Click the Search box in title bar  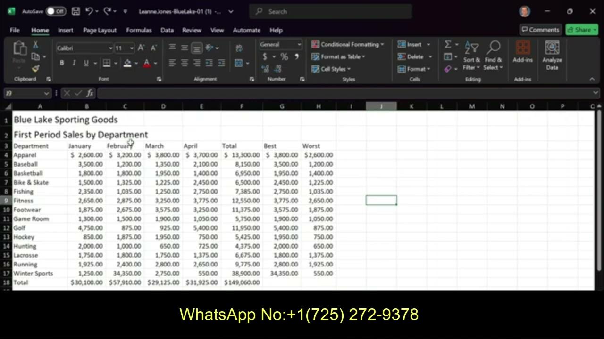point(330,11)
